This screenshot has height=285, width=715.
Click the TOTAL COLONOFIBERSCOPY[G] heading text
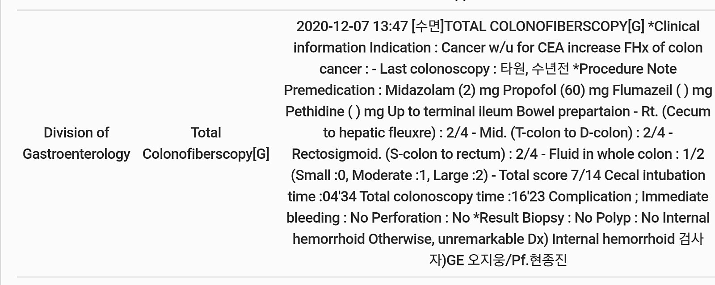pyautogui.click(x=545, y=26)
